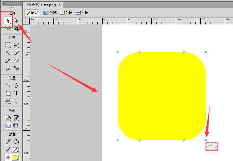This screenshot has height=161, width=233.
Task: Toggle hide slices and hotspots
Action: 8,125
